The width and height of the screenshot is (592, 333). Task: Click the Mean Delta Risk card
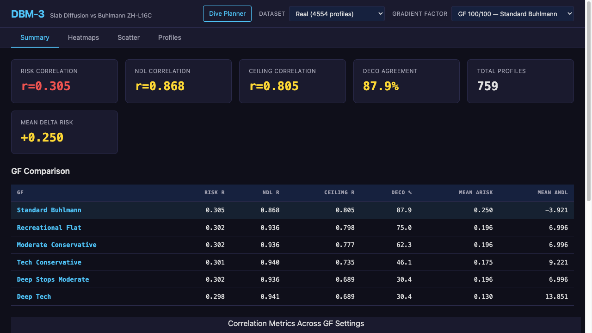pyautogui.click(x=64, y=132)
